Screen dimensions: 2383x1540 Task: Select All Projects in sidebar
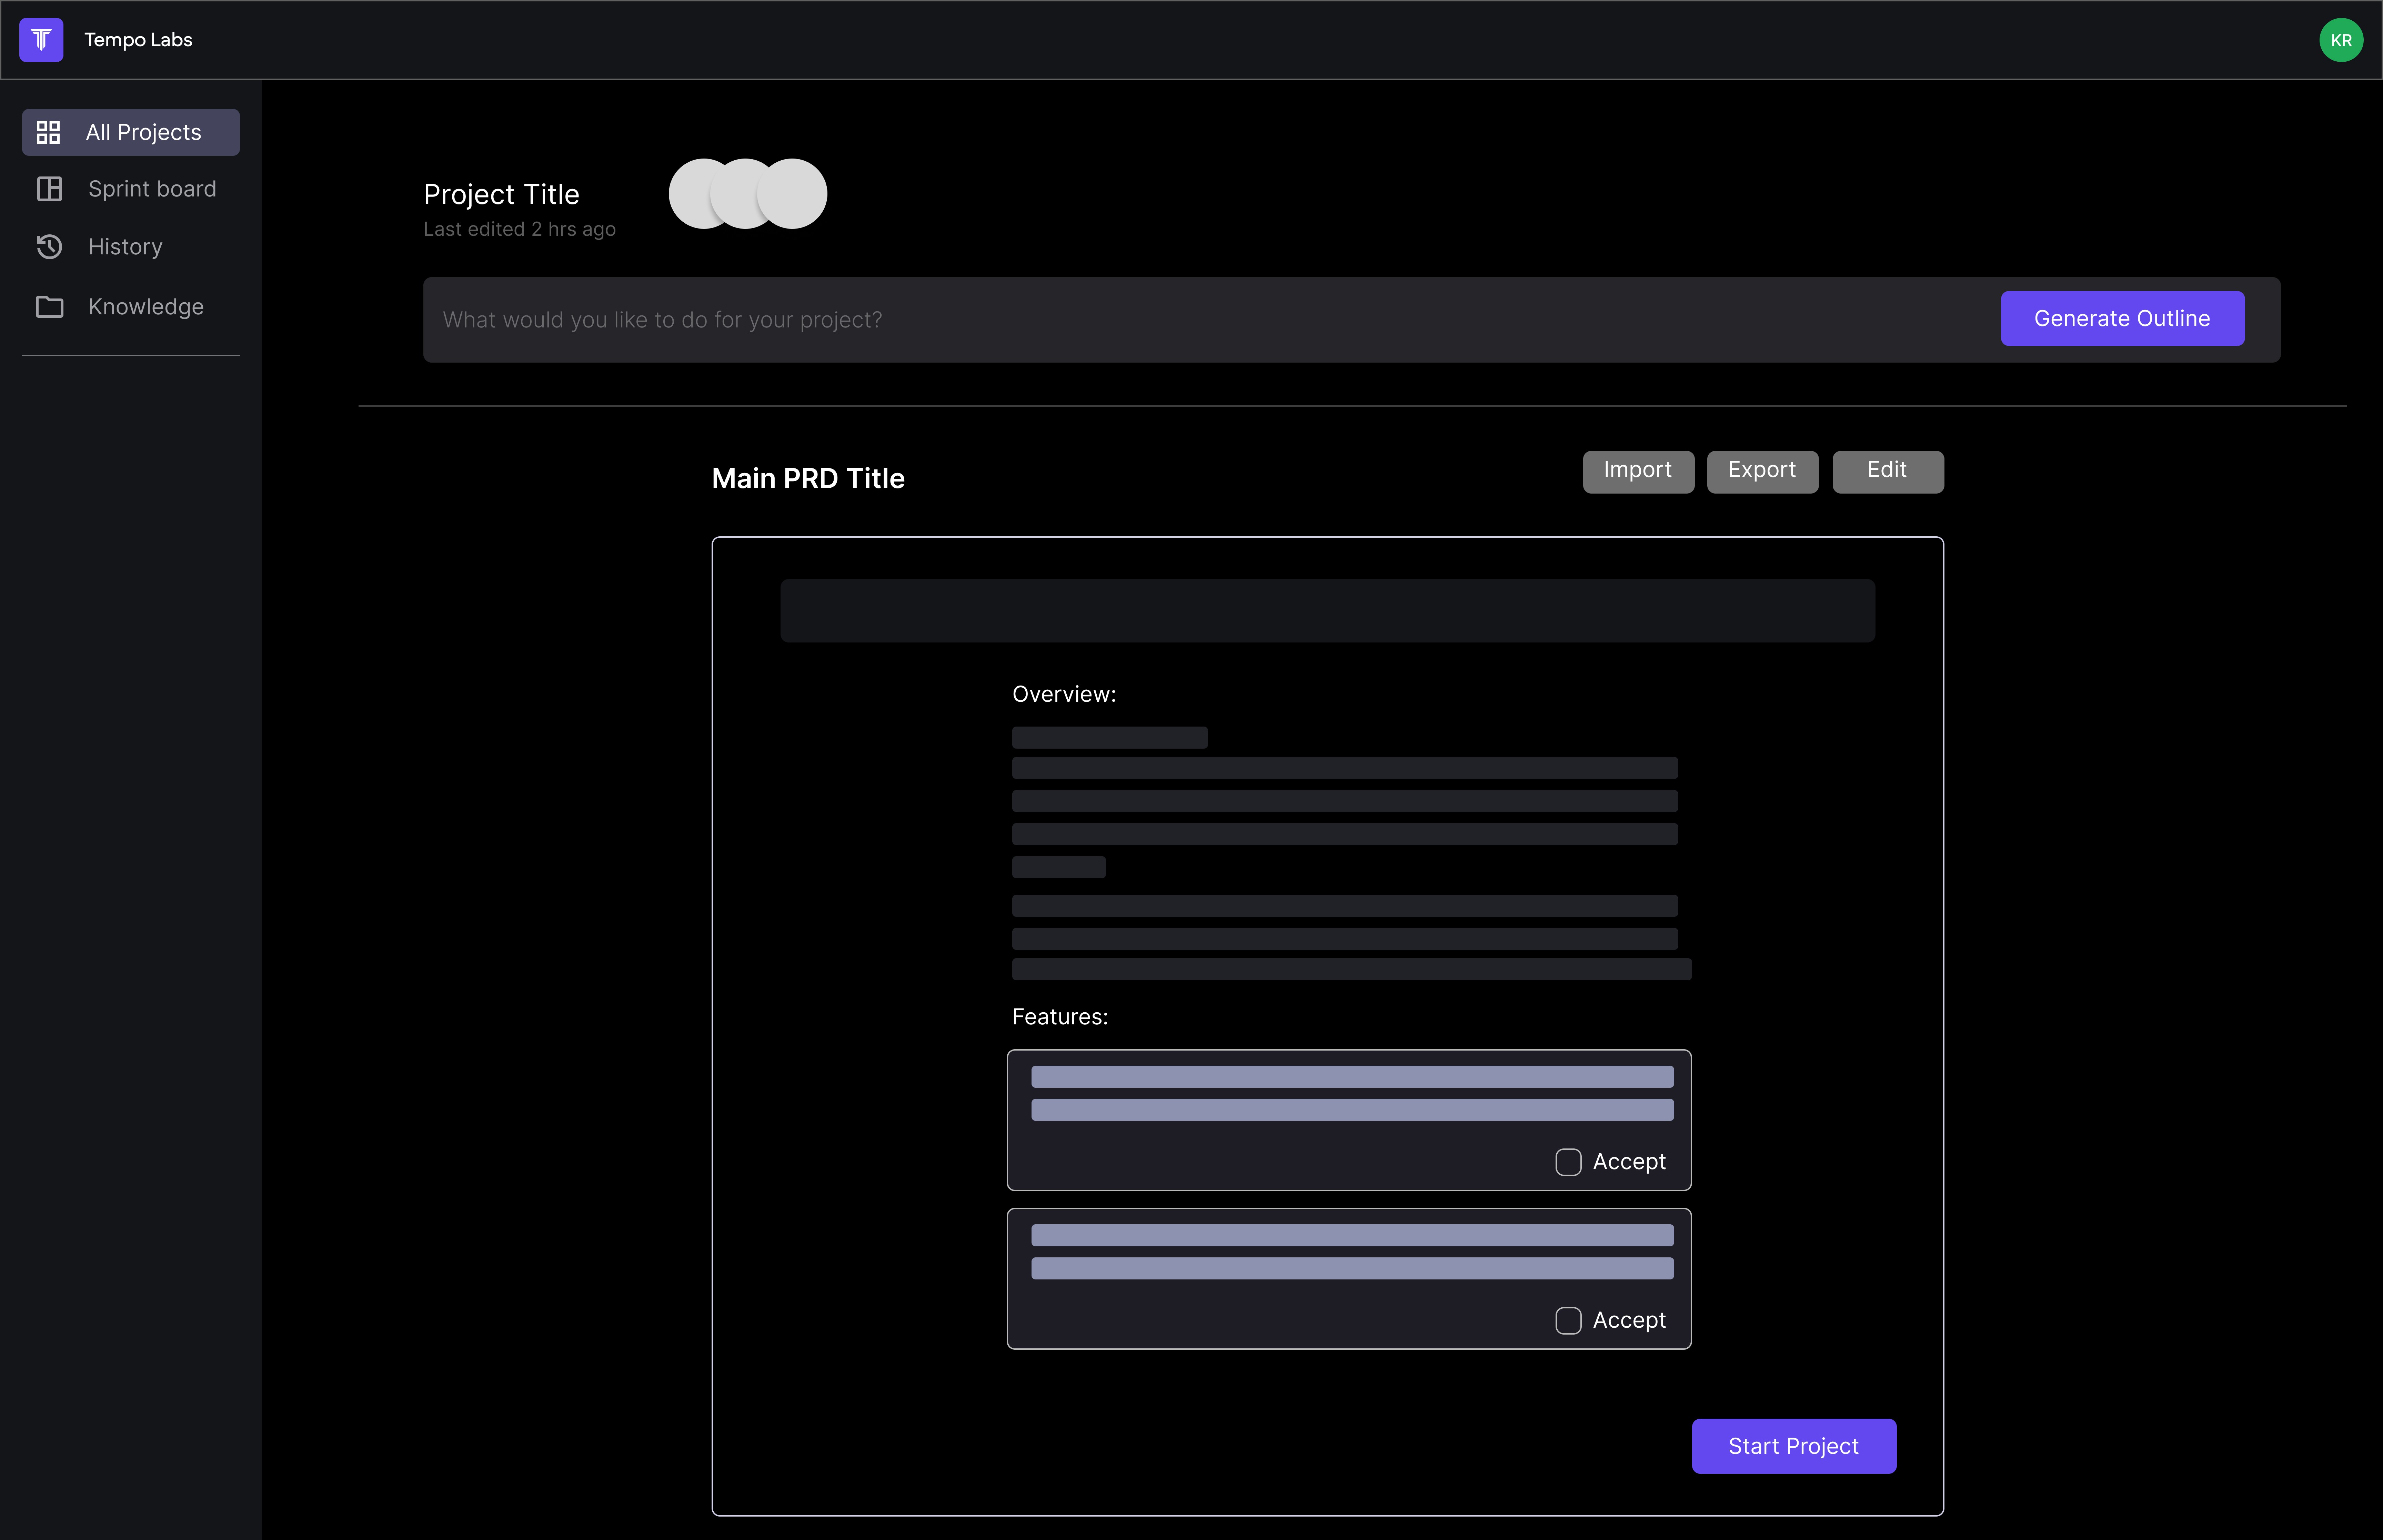131,132
